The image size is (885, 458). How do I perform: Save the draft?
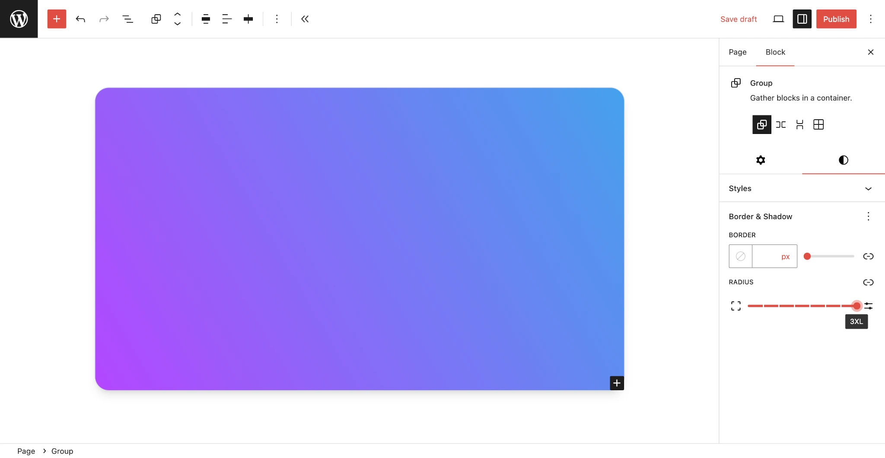click(738, 19)
